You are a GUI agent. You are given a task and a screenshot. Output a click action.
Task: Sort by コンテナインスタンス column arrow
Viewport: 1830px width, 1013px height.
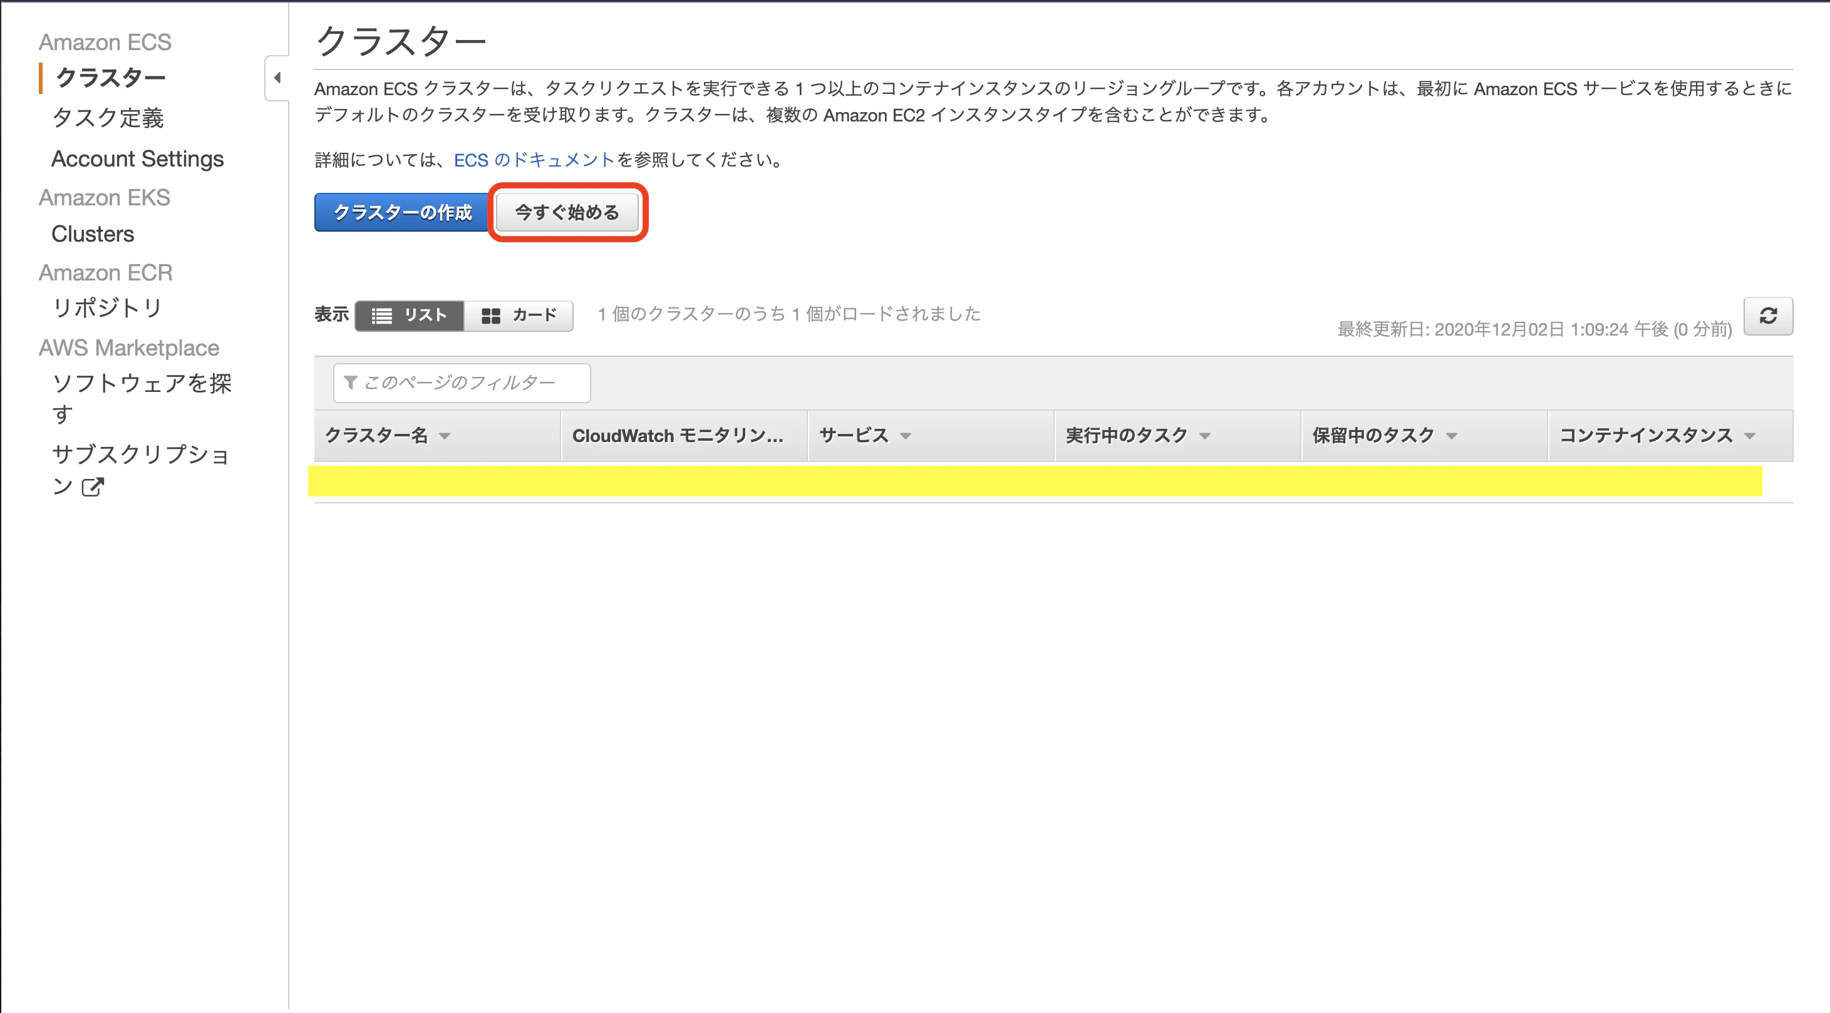pos(1750,436)
